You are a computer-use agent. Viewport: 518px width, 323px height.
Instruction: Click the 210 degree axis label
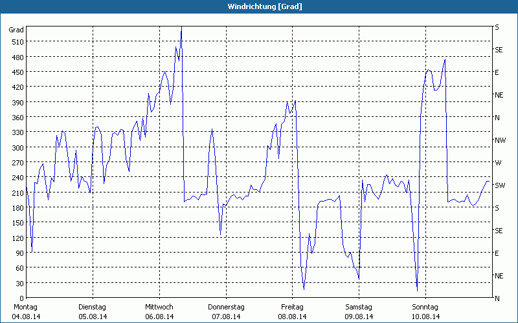pos(18,193)
